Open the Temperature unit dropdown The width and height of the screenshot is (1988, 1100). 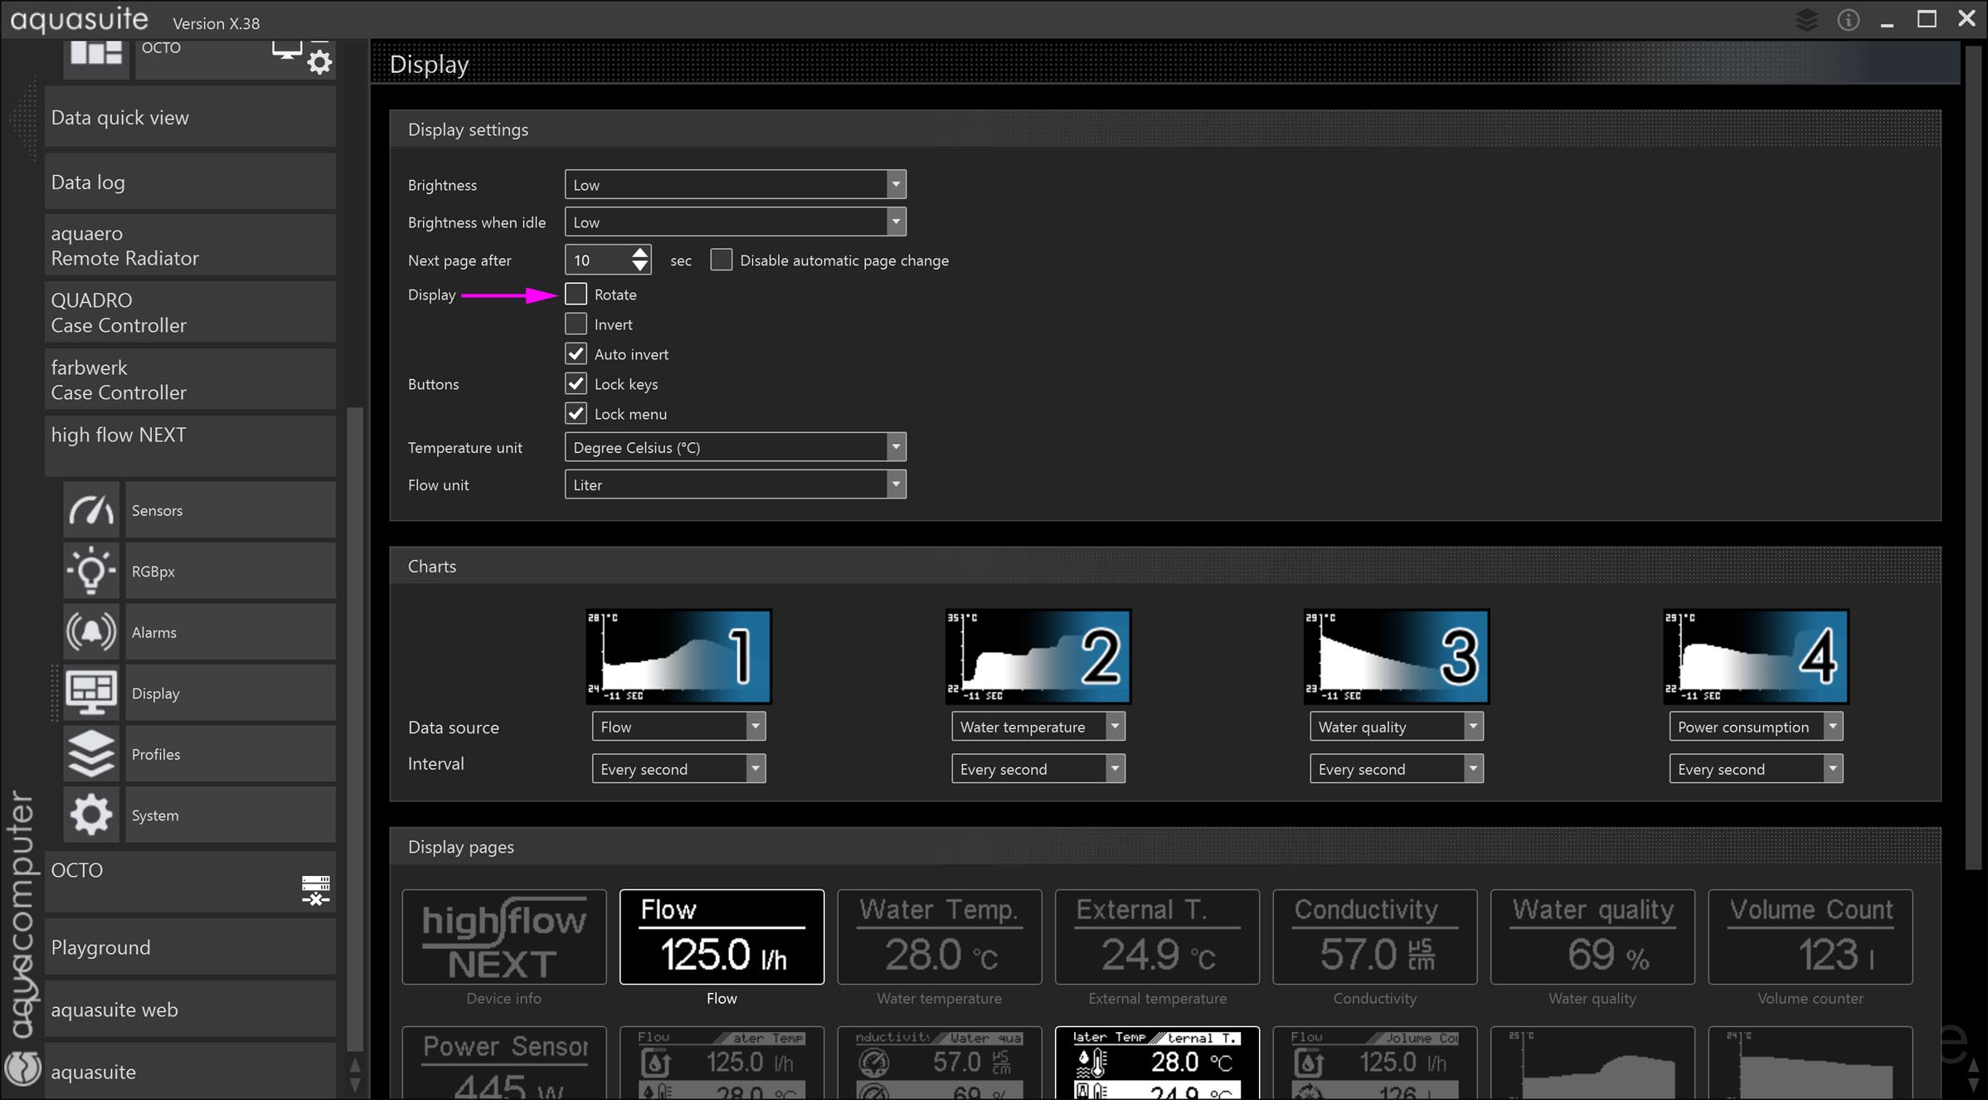click(x=895, y=447)
